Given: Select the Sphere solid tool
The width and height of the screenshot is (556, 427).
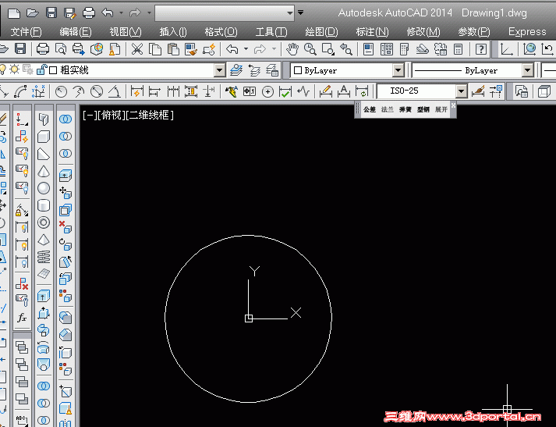Looking at the screenshot, I should tap(44, 188).
